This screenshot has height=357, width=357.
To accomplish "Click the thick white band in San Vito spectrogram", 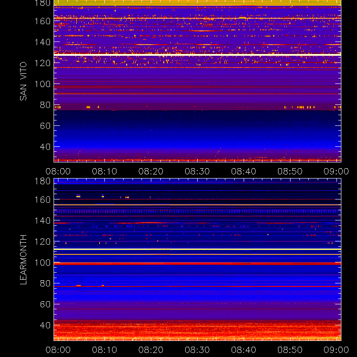I will tap(197, 55).
